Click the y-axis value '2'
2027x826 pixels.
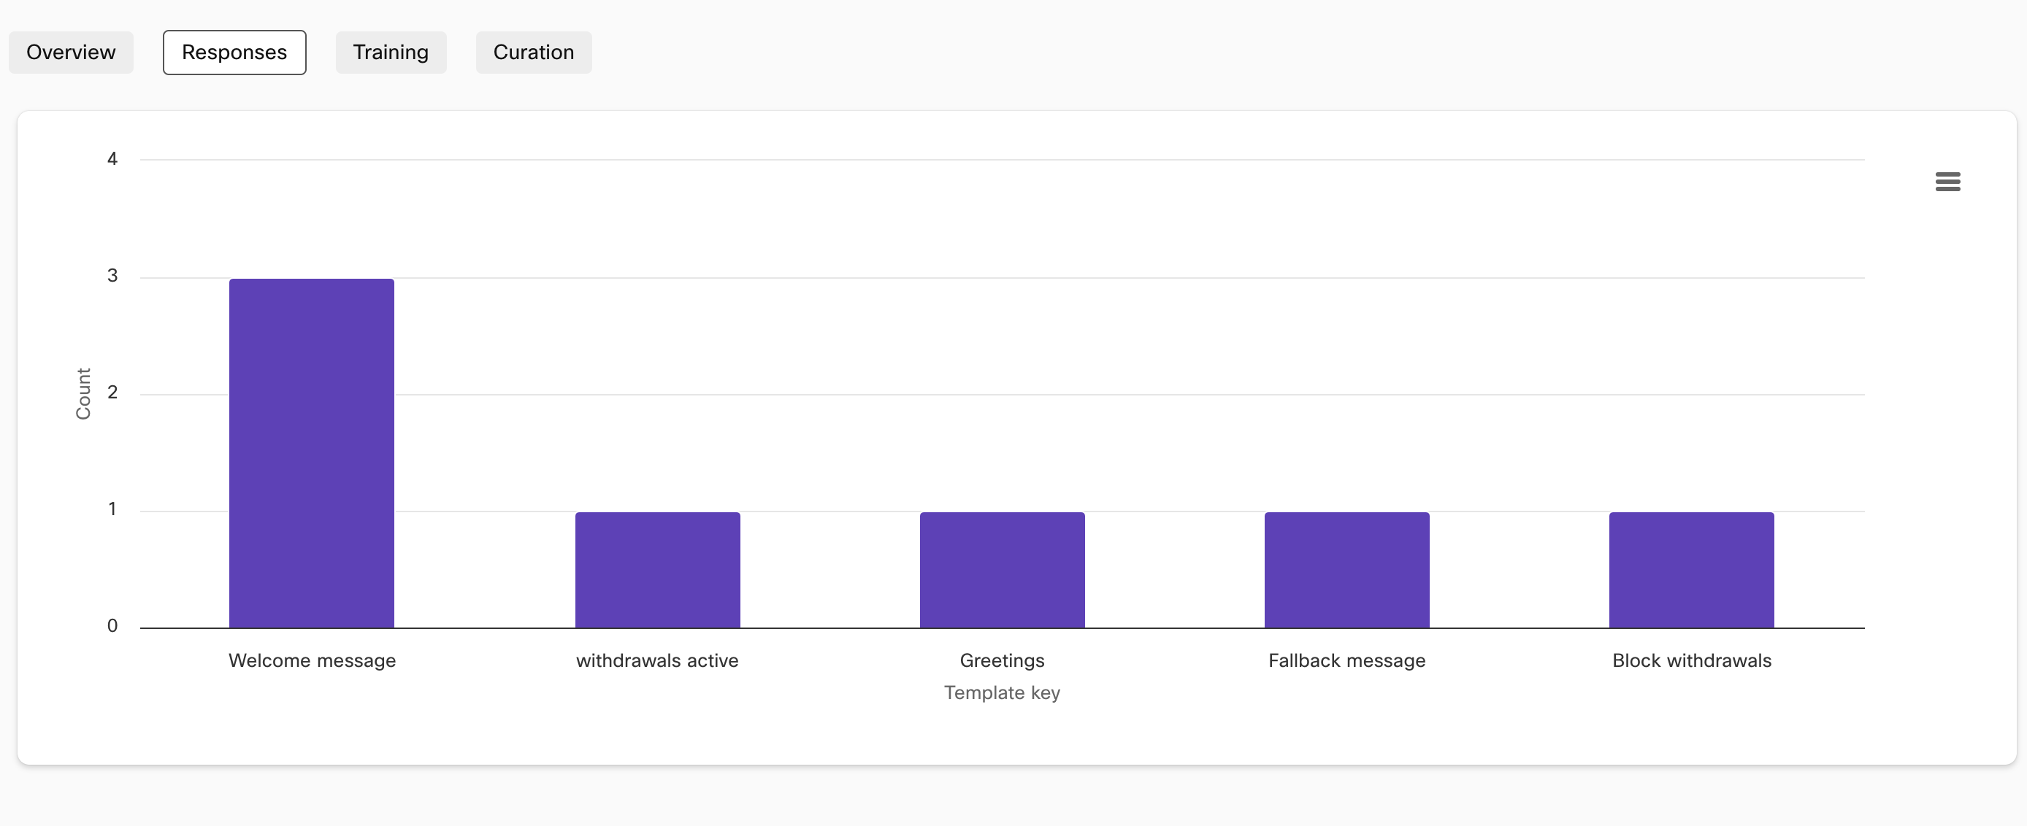tap(112, 393)
